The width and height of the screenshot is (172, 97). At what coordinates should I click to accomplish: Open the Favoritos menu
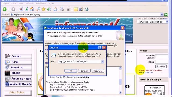coord(30,4)
